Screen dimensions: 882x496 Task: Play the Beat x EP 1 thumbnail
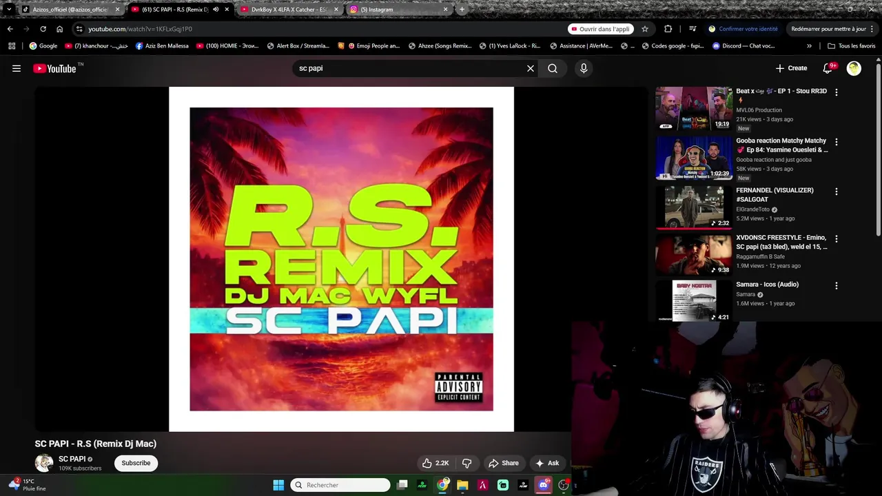tap(694, 108)
